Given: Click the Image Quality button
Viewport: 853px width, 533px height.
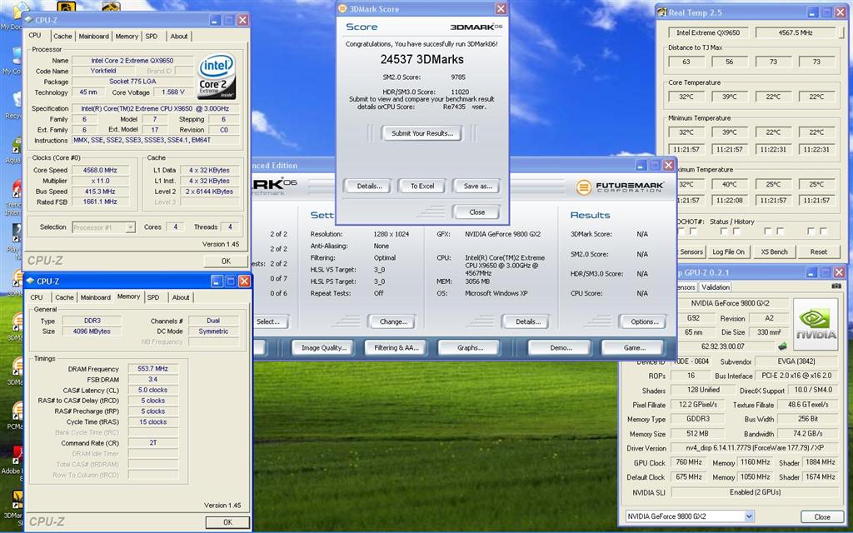Looking at the screenshot, I should (324, 347).
